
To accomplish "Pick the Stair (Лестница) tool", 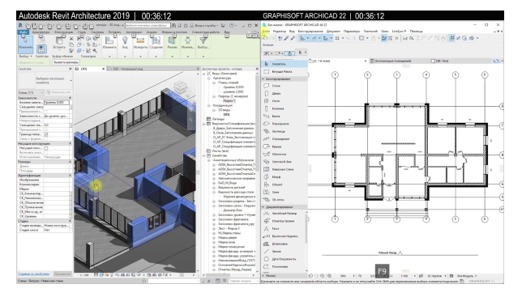I will (278, 131).
